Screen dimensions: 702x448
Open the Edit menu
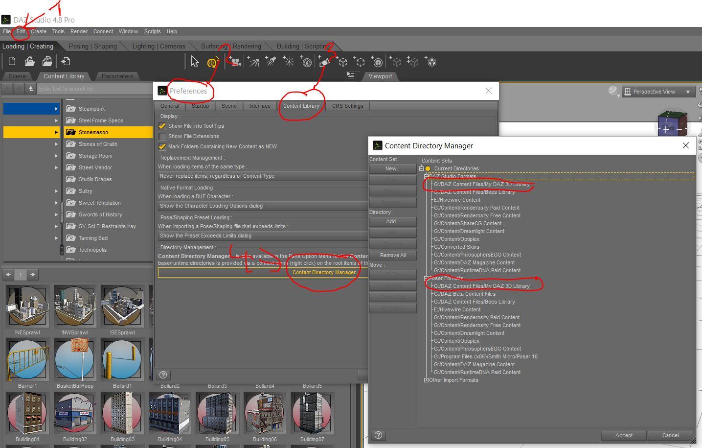point(21,32)
